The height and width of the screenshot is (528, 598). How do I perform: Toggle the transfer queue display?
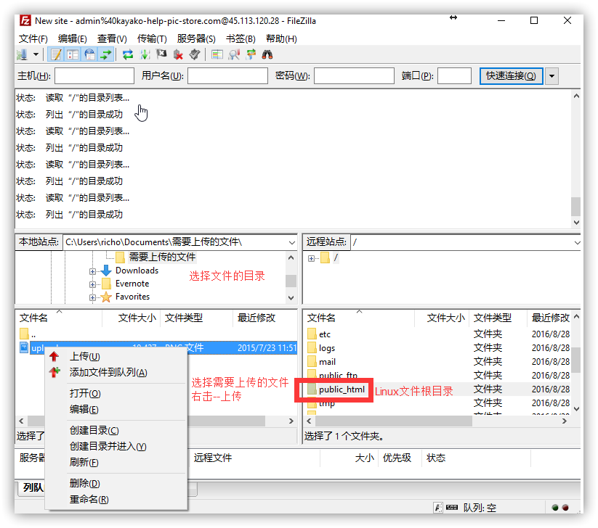106,55
